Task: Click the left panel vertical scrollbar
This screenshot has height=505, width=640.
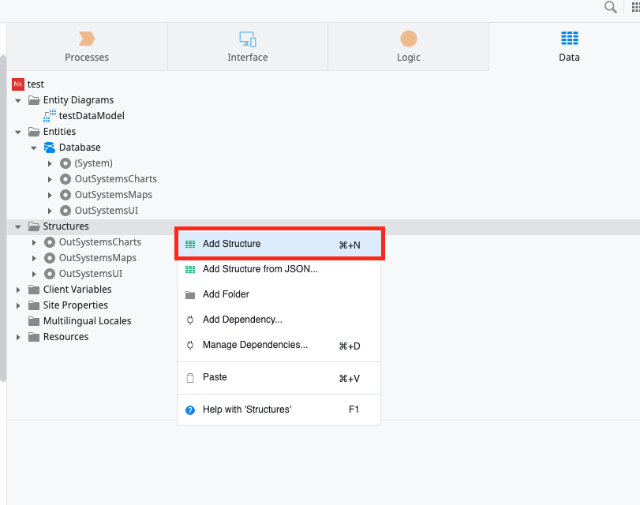Action: 3,219
